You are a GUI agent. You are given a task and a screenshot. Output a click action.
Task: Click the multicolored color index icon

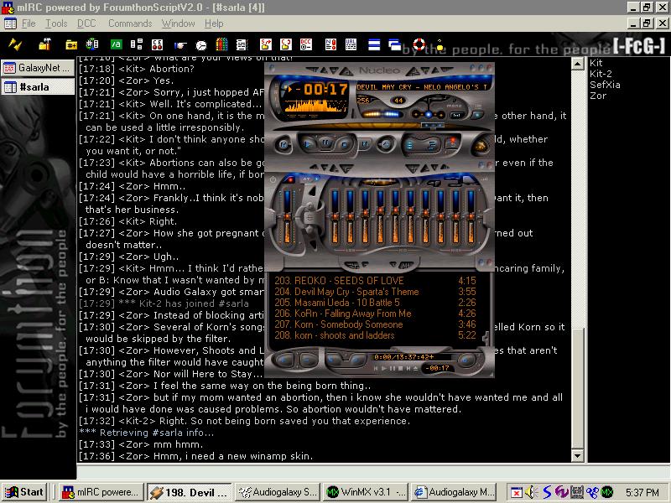click(x=221, y=44)
